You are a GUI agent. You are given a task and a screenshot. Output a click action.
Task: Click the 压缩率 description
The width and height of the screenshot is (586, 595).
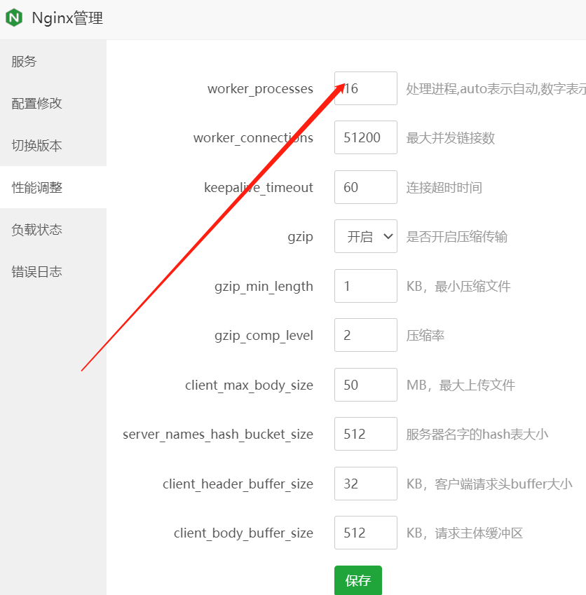point(425,336)
